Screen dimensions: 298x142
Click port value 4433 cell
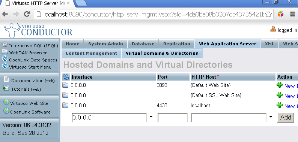click(162, 105)
